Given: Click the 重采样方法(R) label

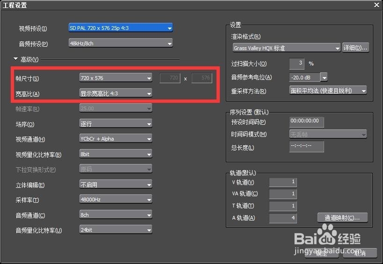Looking at the screenshot, I should coord(249,91).
